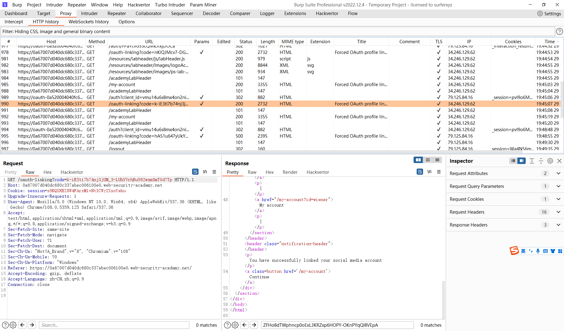Click the forward navigation arrow under Request
This screenshot has height=331, width=564.
[32, 325]
